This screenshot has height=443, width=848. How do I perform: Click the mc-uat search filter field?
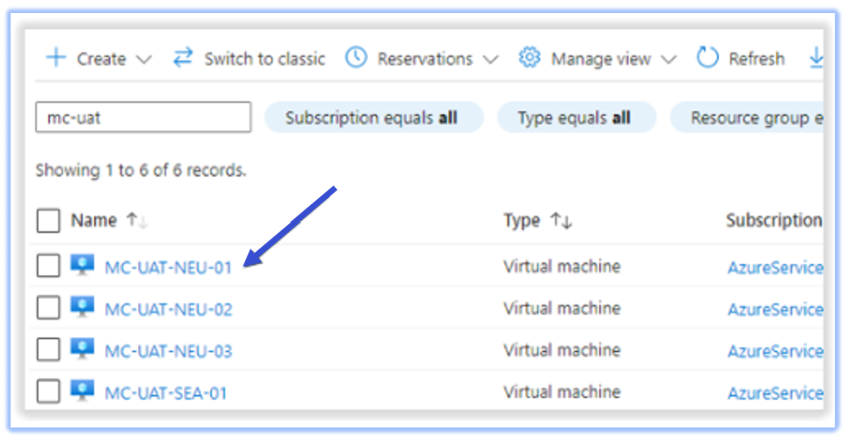[143, 118]
